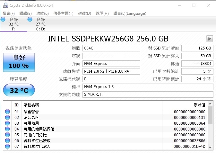Click the status orb for attribute 07
This screenshot has height=153, width=216.
point(7,146)
